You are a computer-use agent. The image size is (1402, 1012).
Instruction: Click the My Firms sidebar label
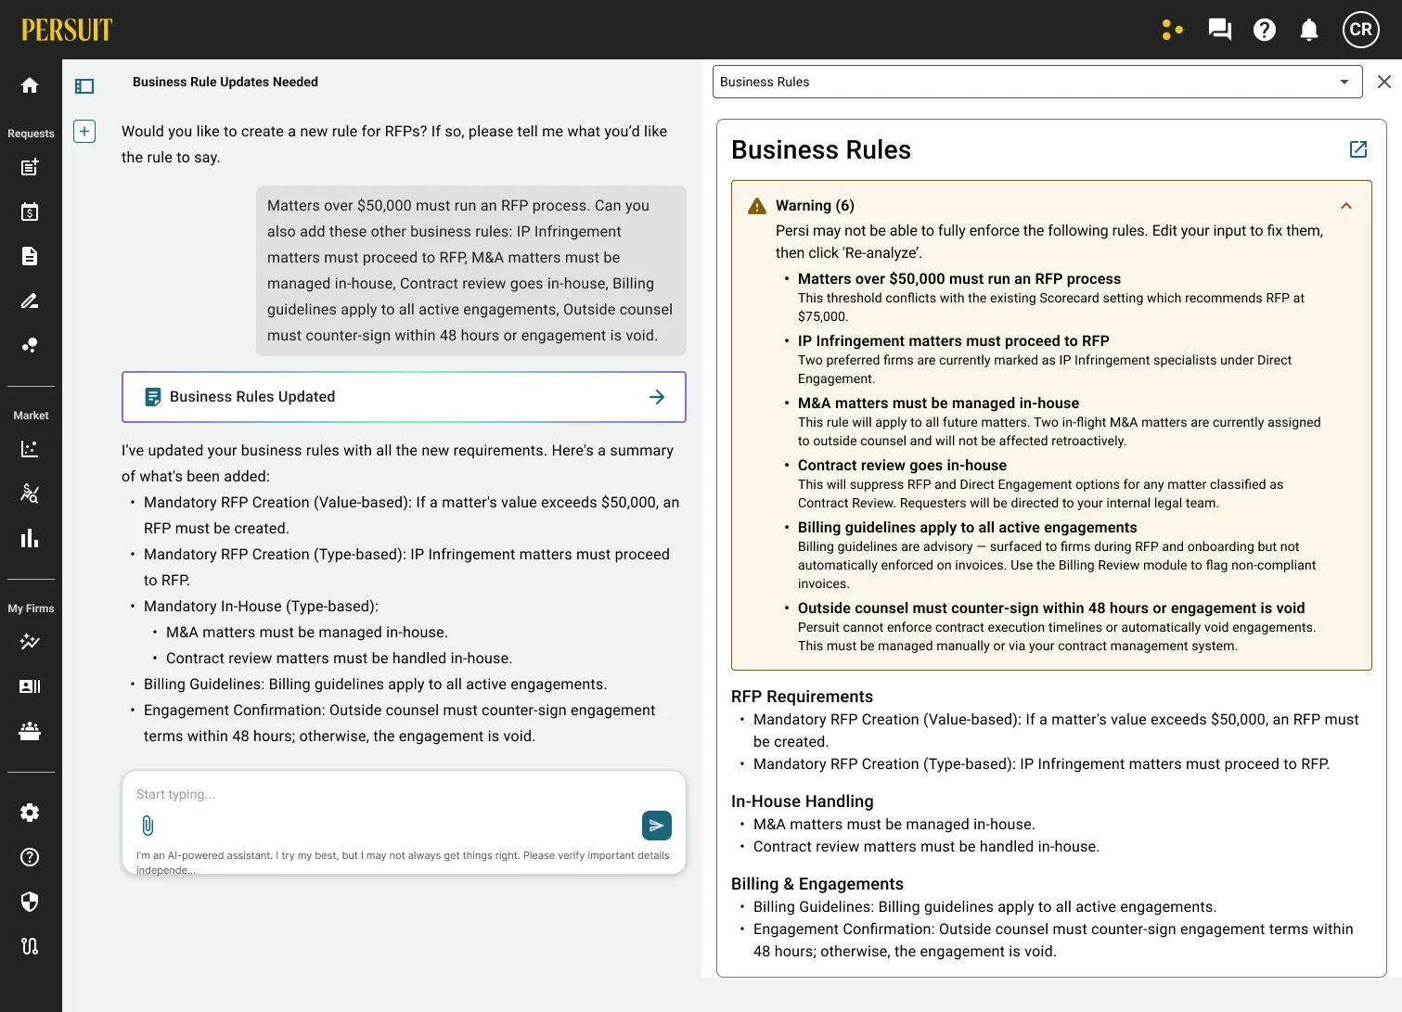[31, 608]
